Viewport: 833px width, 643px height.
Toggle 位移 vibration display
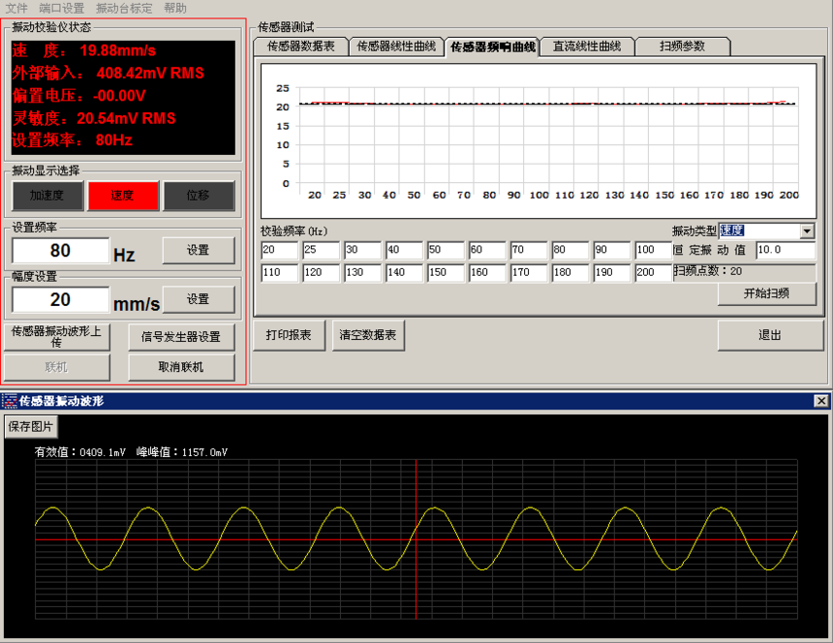(x=199, y=196)
